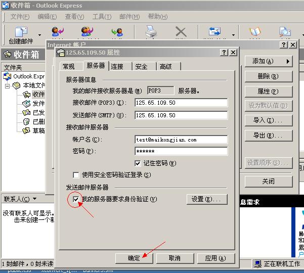The height and width of the screenshot is (273, 304).
Task: Close the 125.65.109.50 properties dialog
Action: (x=233, y=52)
